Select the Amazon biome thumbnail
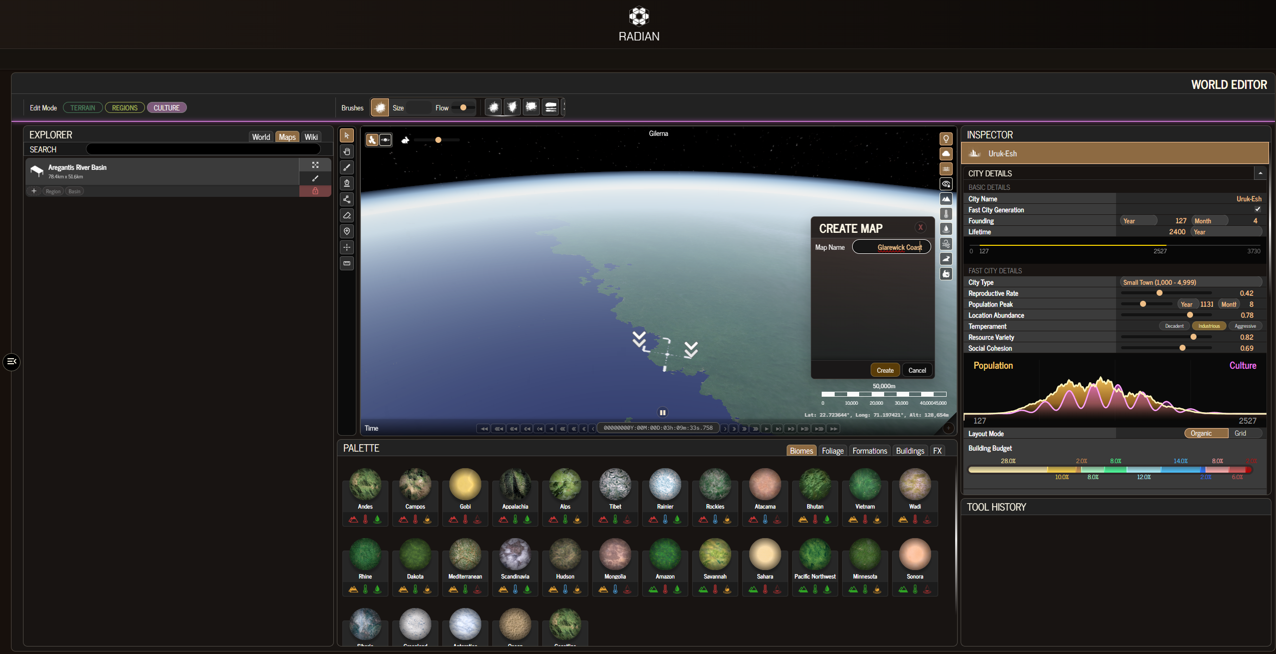Image resolution: width=1276 pixels, height=654 pixels. 665,554
